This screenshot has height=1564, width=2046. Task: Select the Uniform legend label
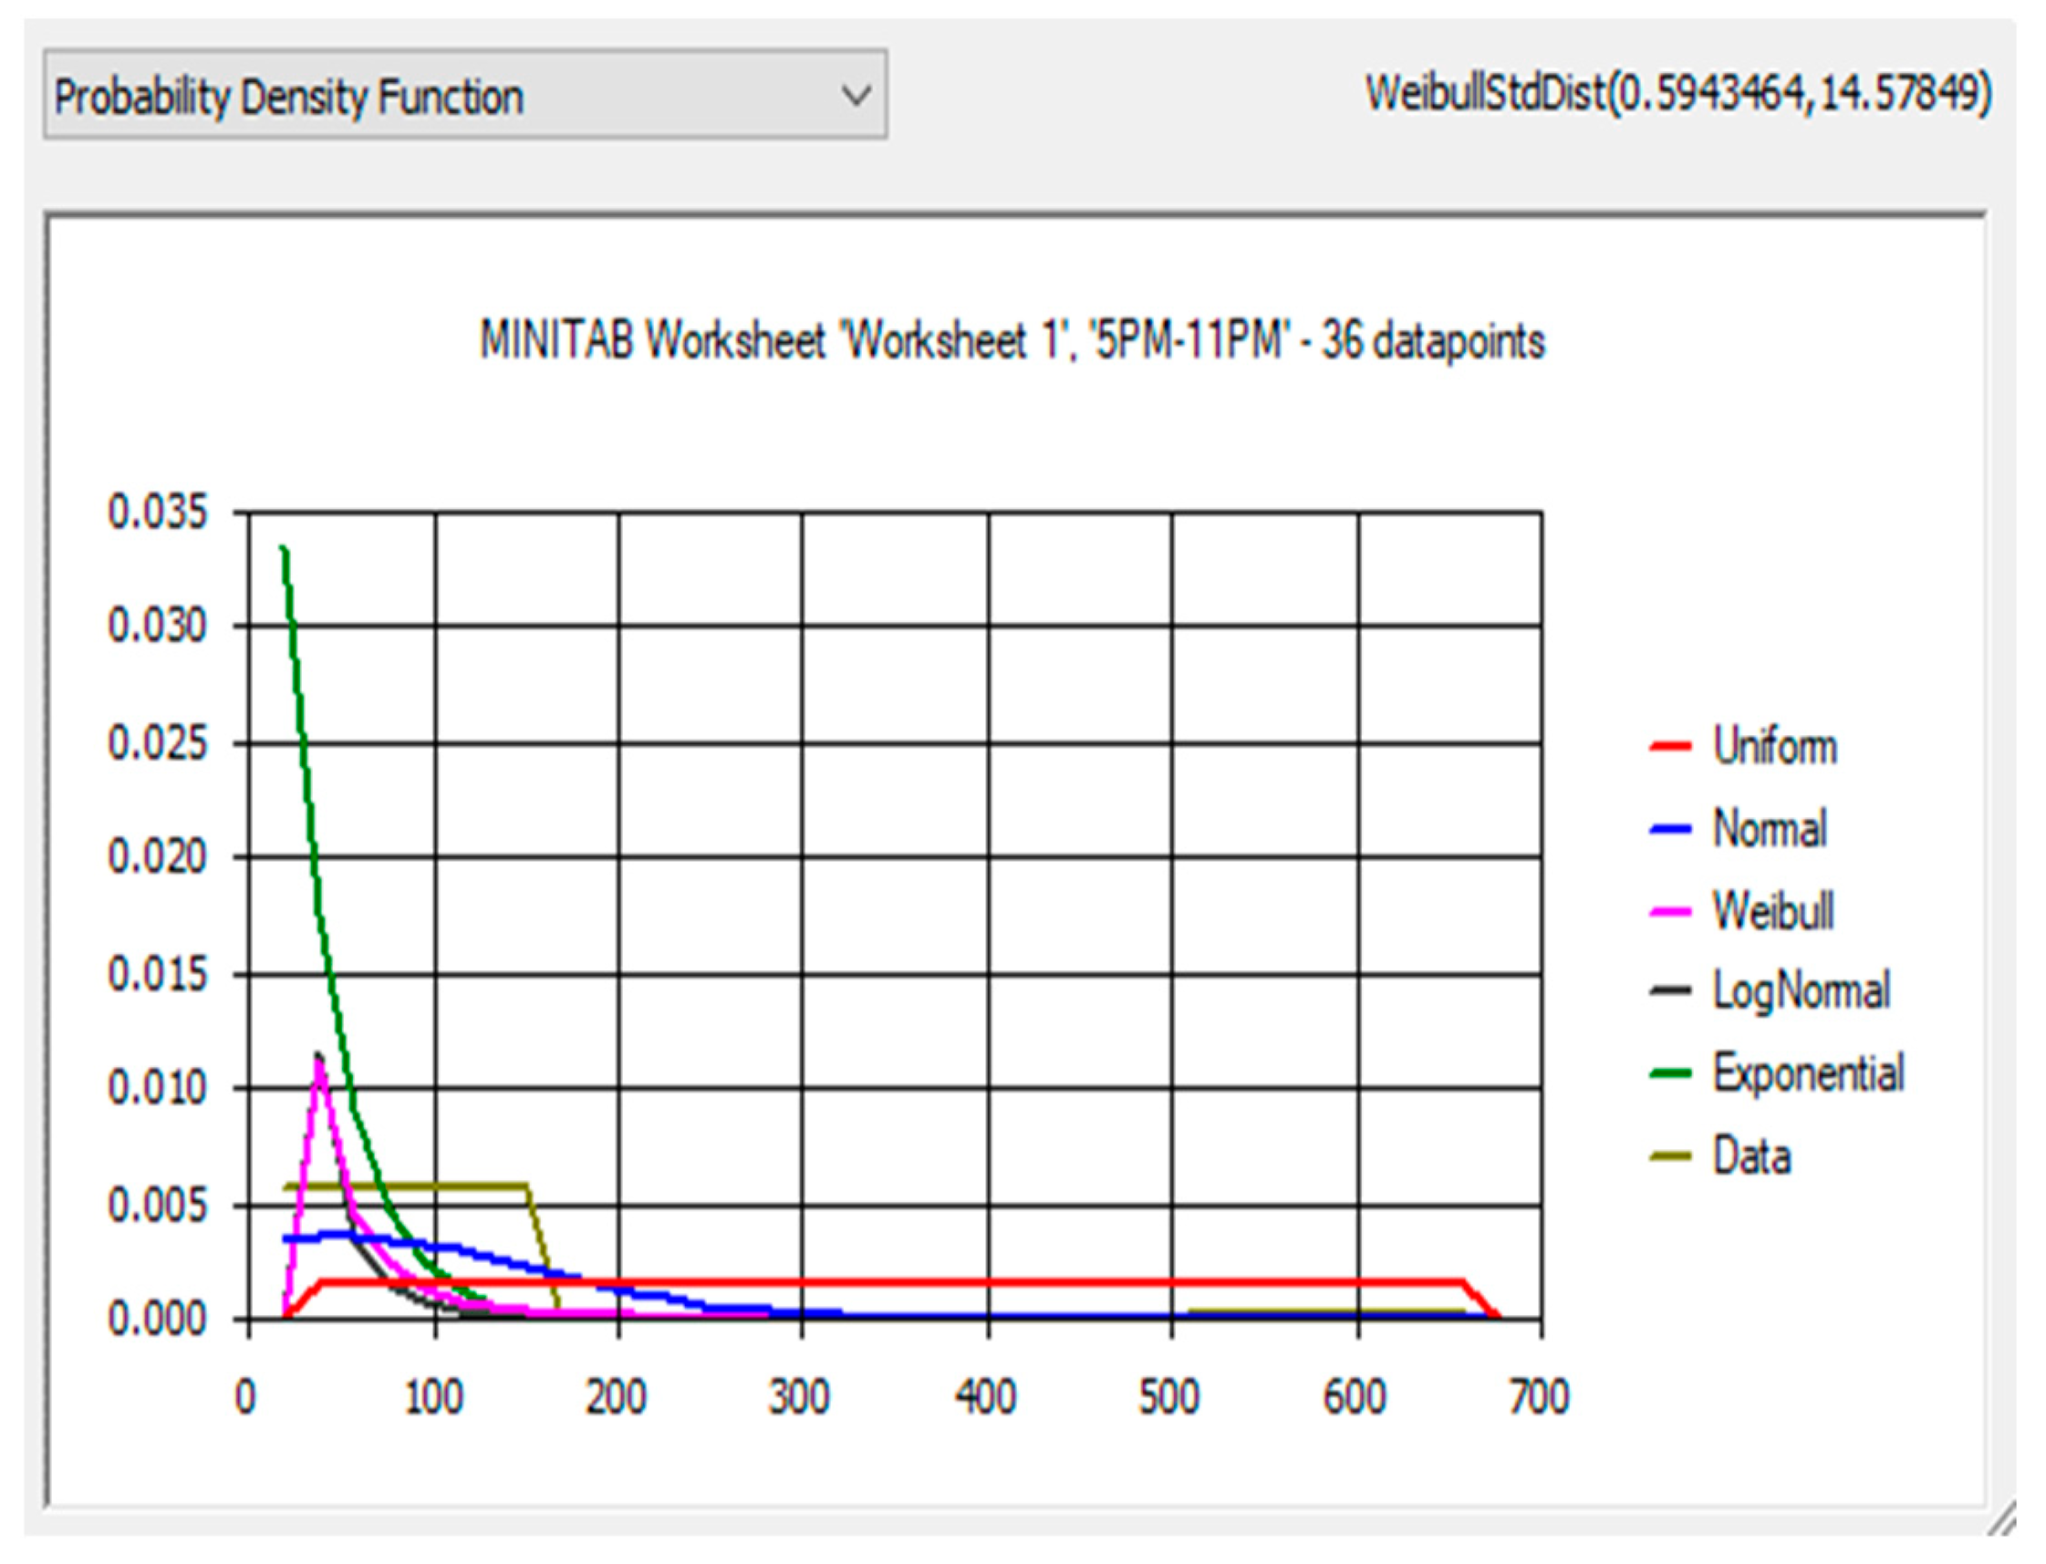coord(1774,747)
